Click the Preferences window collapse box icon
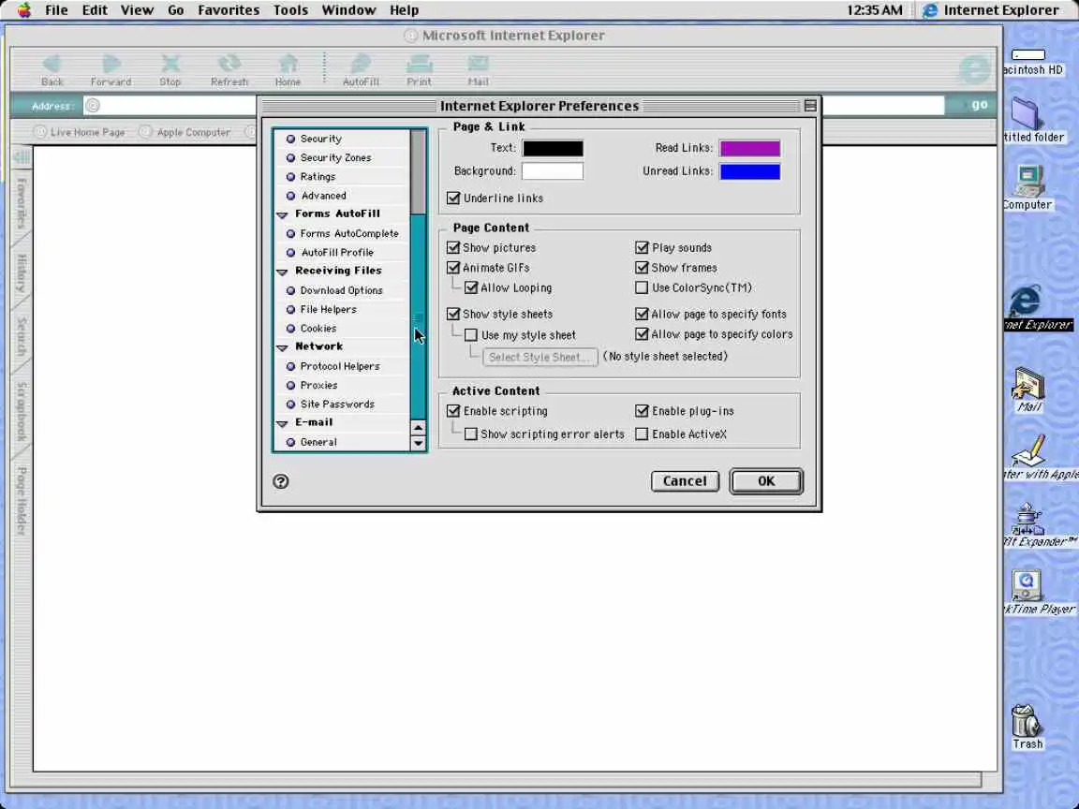The image size is (1079, 809). [810, 105]
